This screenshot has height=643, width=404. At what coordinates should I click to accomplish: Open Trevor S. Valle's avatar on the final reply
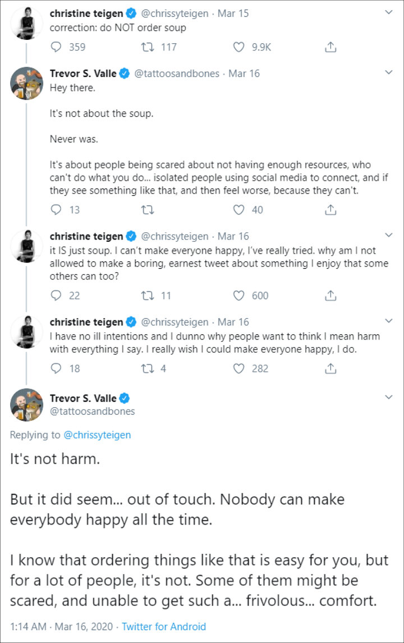pos(27,404)
